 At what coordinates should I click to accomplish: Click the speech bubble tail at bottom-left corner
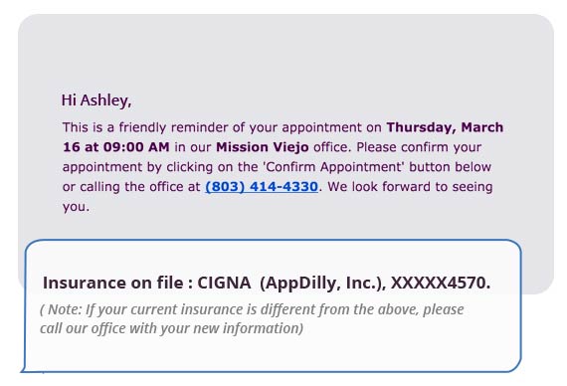[x=25, y=369]
